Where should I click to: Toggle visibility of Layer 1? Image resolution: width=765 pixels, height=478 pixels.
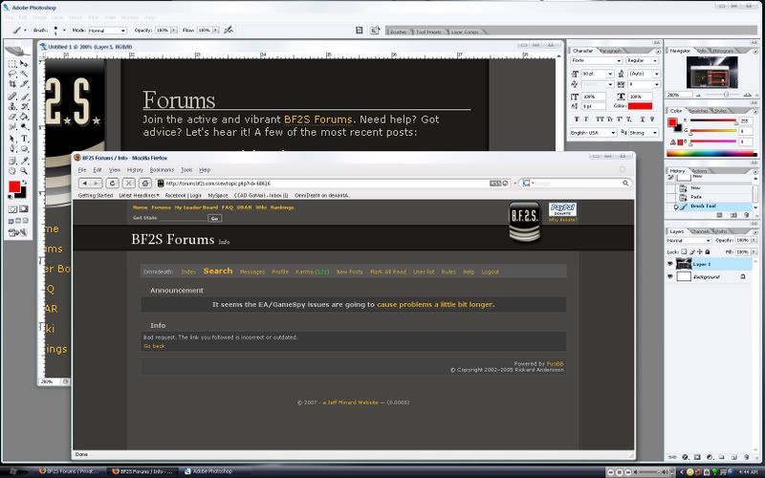tap(670, 264)
